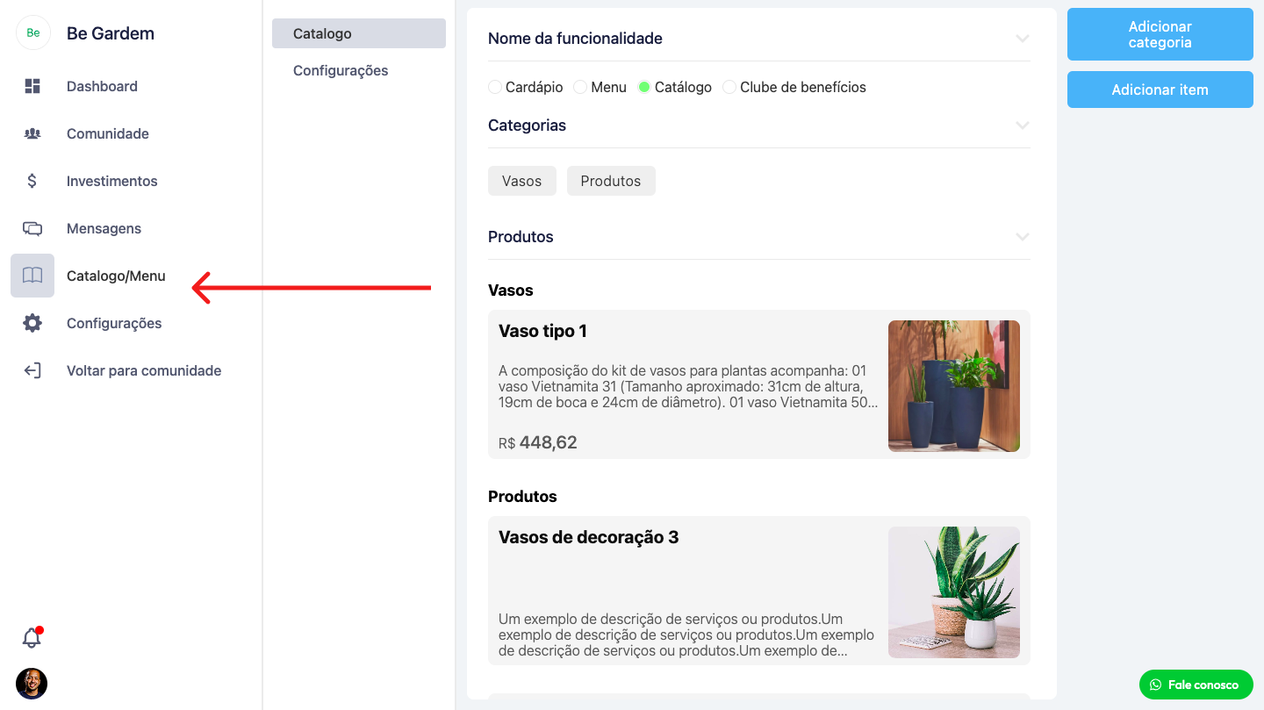Screen dimensions: 1264x710
Task: Open the Dashboard grid icon
Action: coord(32,86)
